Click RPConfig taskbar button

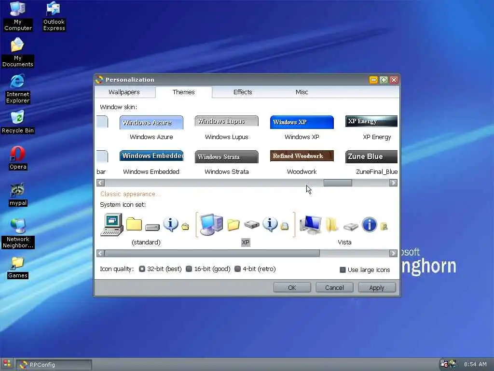(x=54, y=365)
